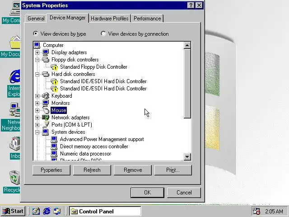This screenshot has height=217, width=289.
Task: Open the Recycle Bin desktop icon
Action: [x=15, y=177]
